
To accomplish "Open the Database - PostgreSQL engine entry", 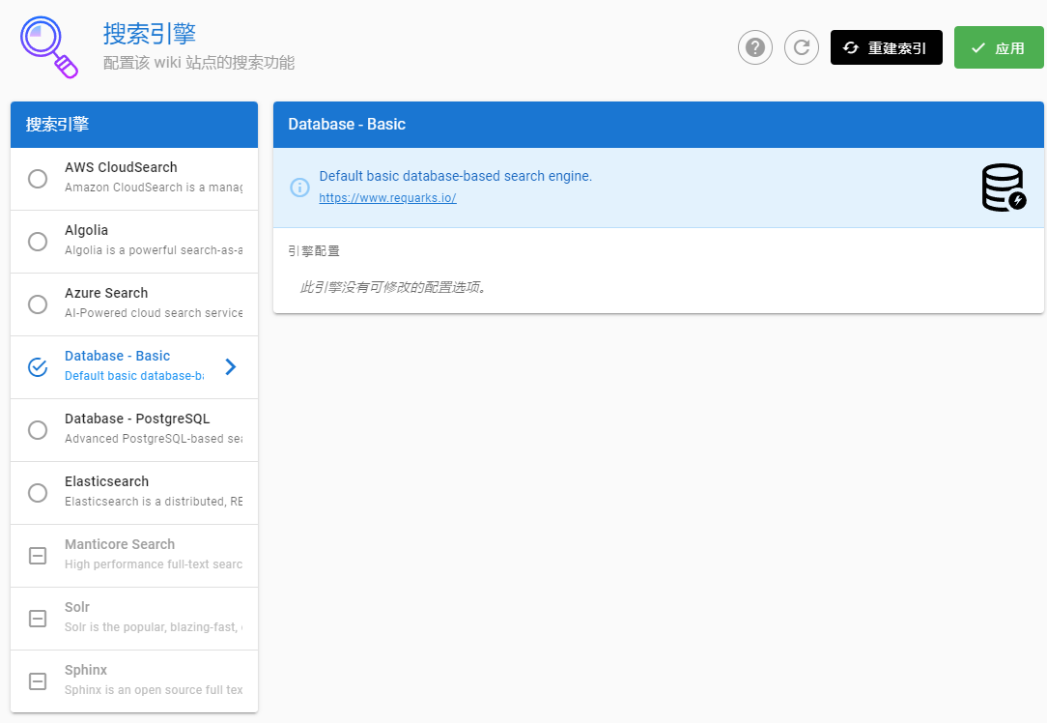I will [x=145, y=429].
